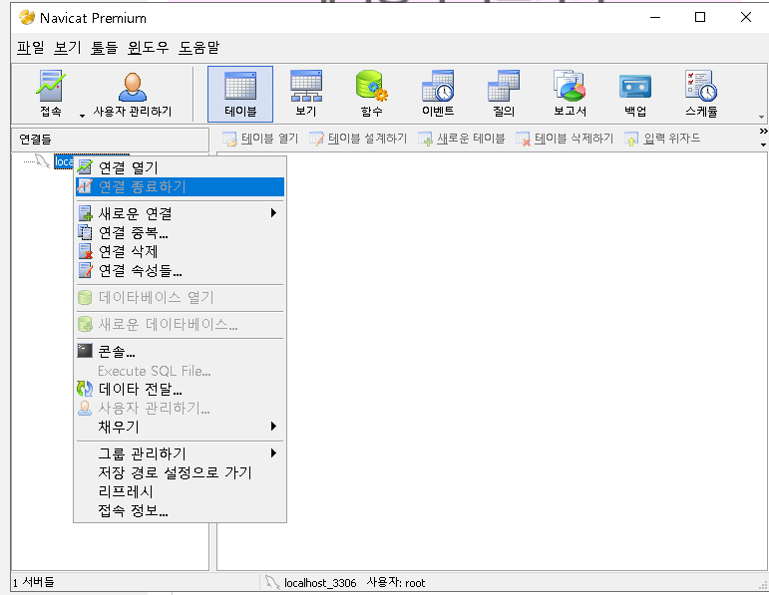The width and height of the screenshot is (769, 595).
Task: Click '사용자: root' status bar text
Action: 396,583
